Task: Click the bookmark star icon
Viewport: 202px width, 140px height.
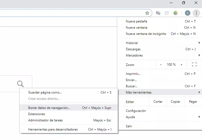Action: 147,13
